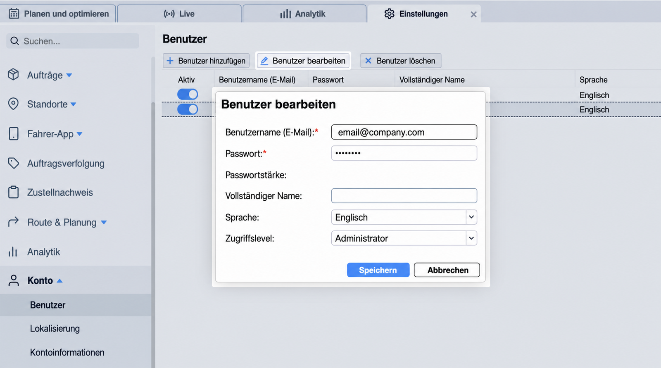Toggle Aktiv switch in first user row
This screenshot has height=368, width=661.
click(188, 94)
